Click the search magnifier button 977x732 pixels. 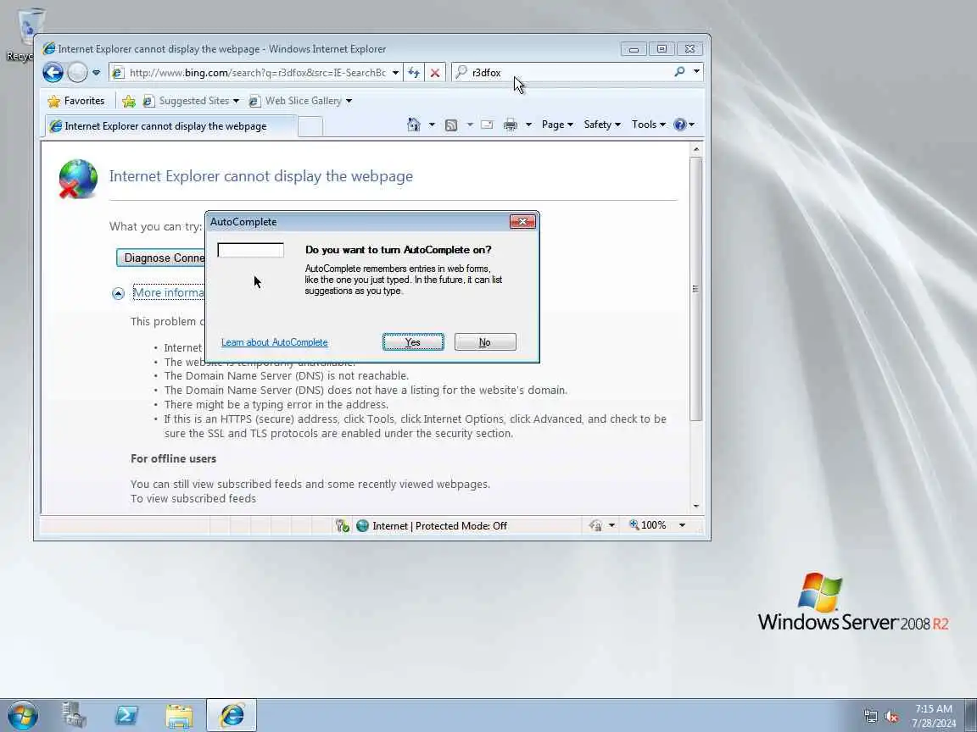[x=680, y=72]
